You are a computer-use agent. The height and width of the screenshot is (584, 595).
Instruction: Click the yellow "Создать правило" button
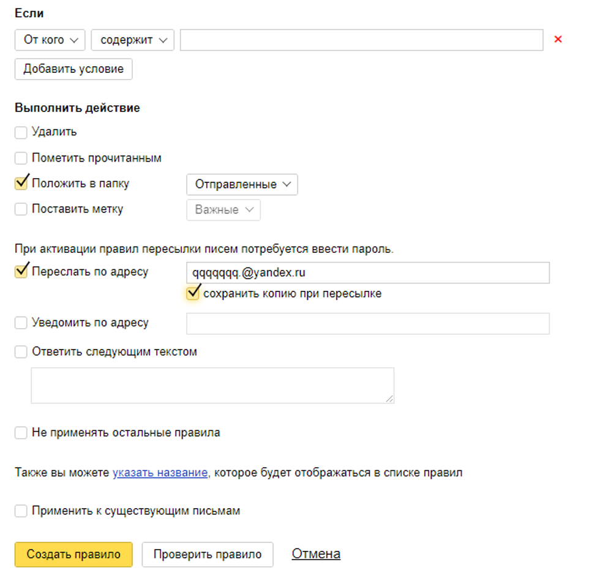coord(73,555)
